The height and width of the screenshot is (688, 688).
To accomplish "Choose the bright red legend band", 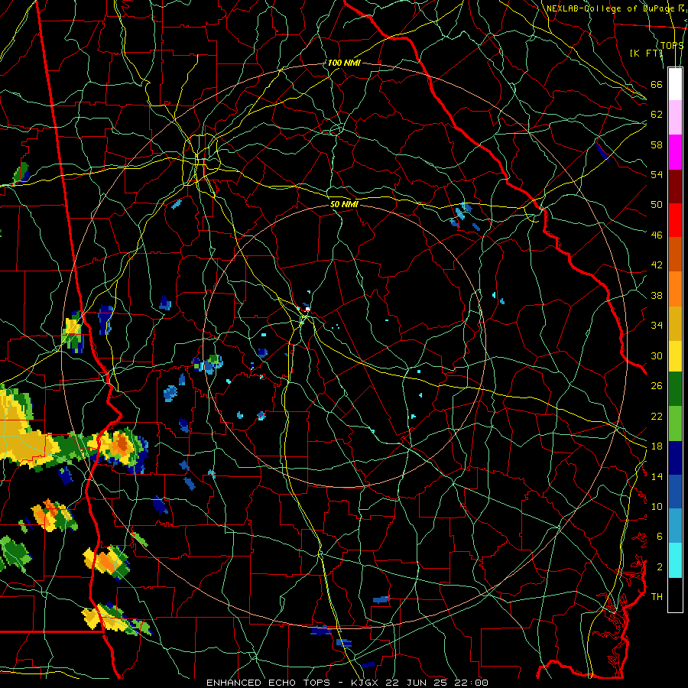I will (x=675, y=220).
